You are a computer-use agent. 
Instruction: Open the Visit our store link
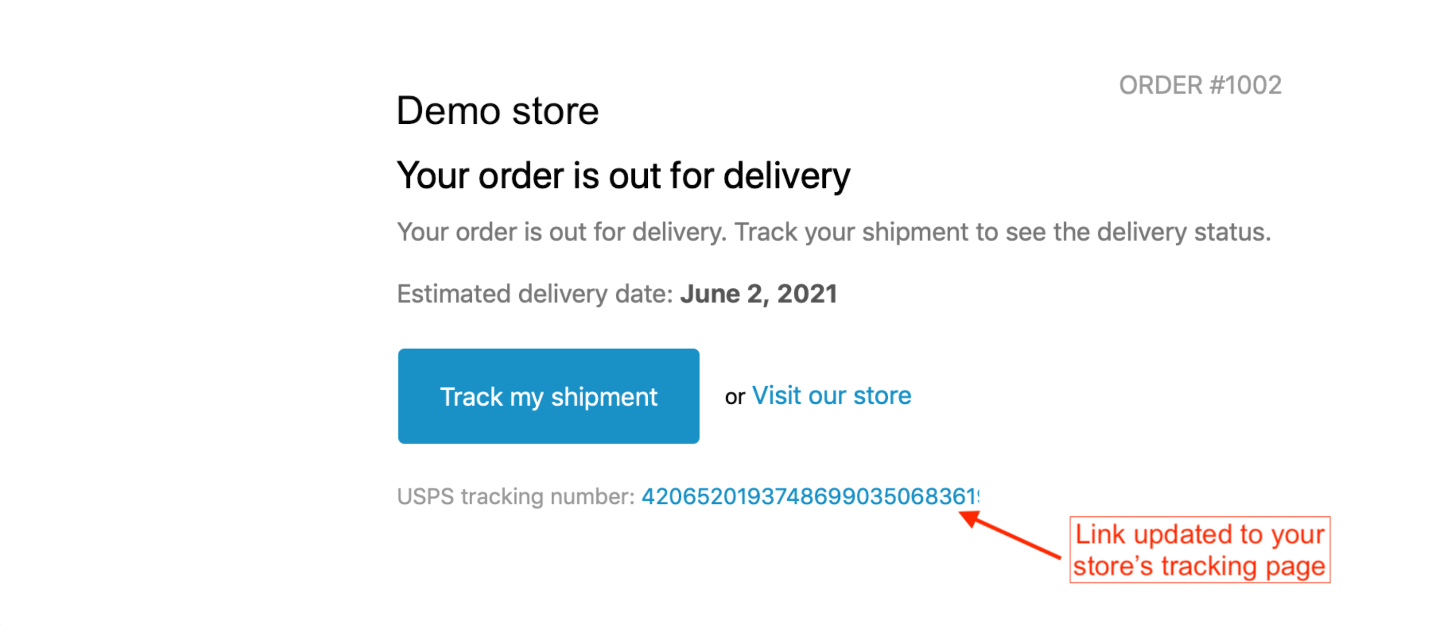click(x=831, y=396)
